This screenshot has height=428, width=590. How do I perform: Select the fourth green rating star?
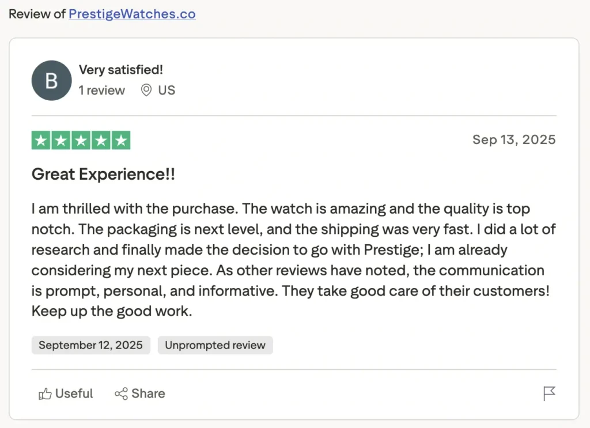101,141
